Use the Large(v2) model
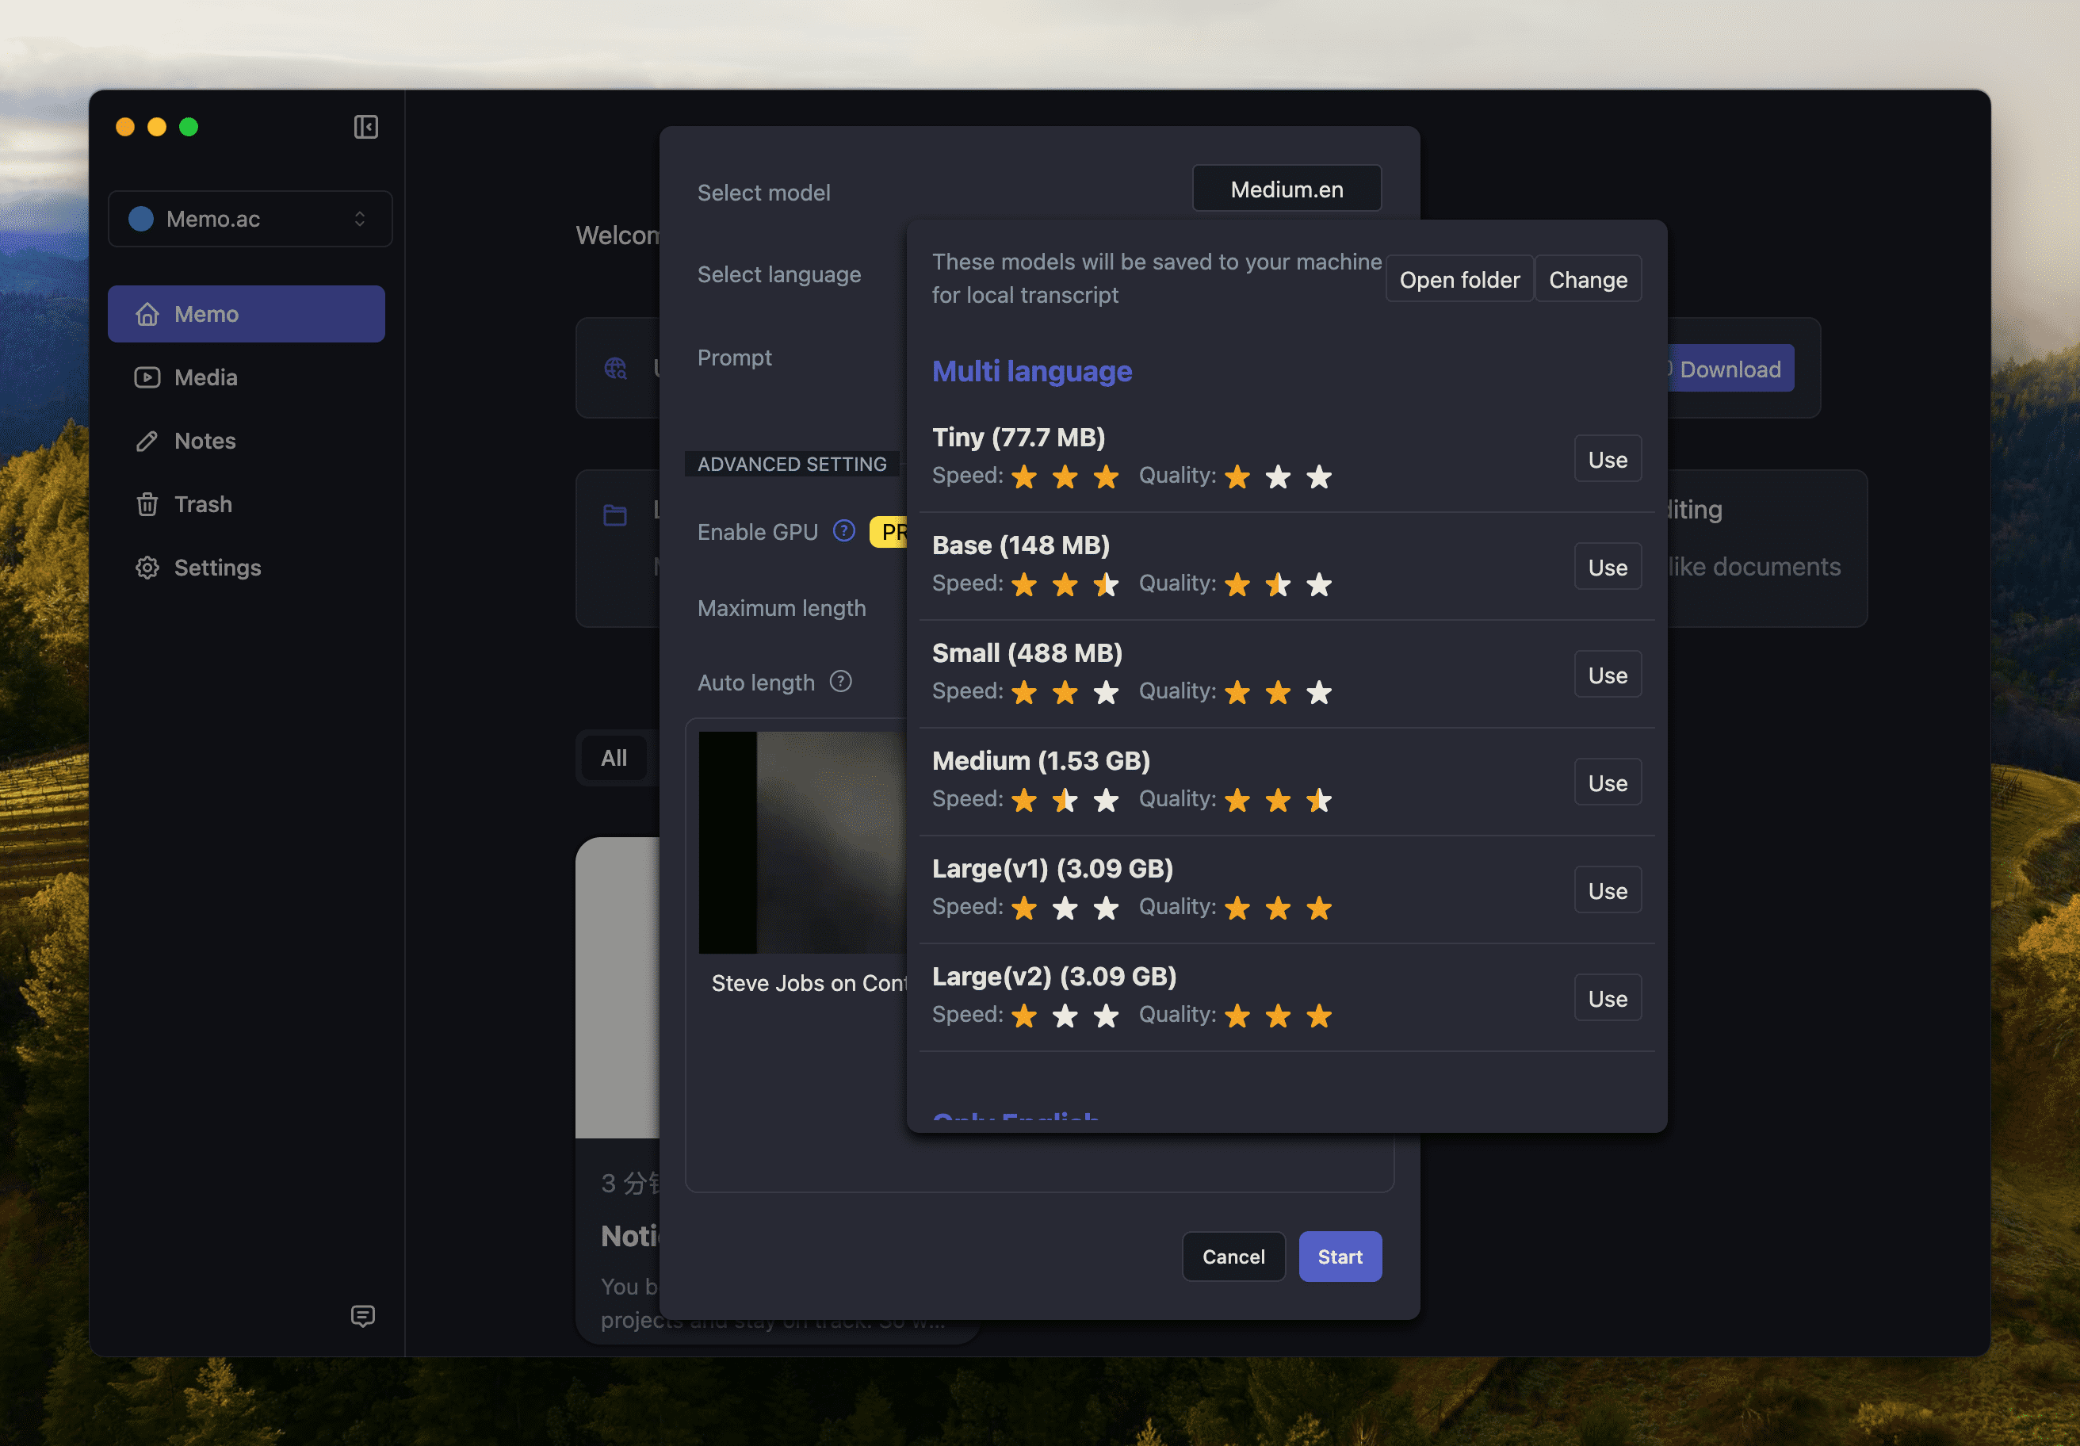The image size is (2080, 1446). [x=1606, y=998]
